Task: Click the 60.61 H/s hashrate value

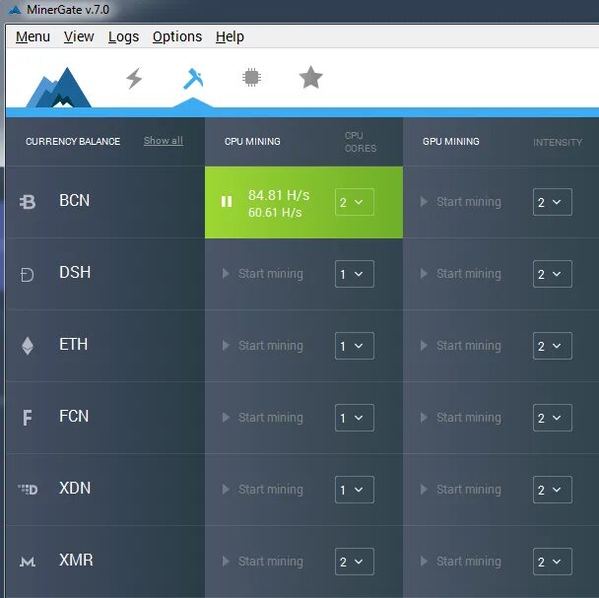Action: [275, 212]
